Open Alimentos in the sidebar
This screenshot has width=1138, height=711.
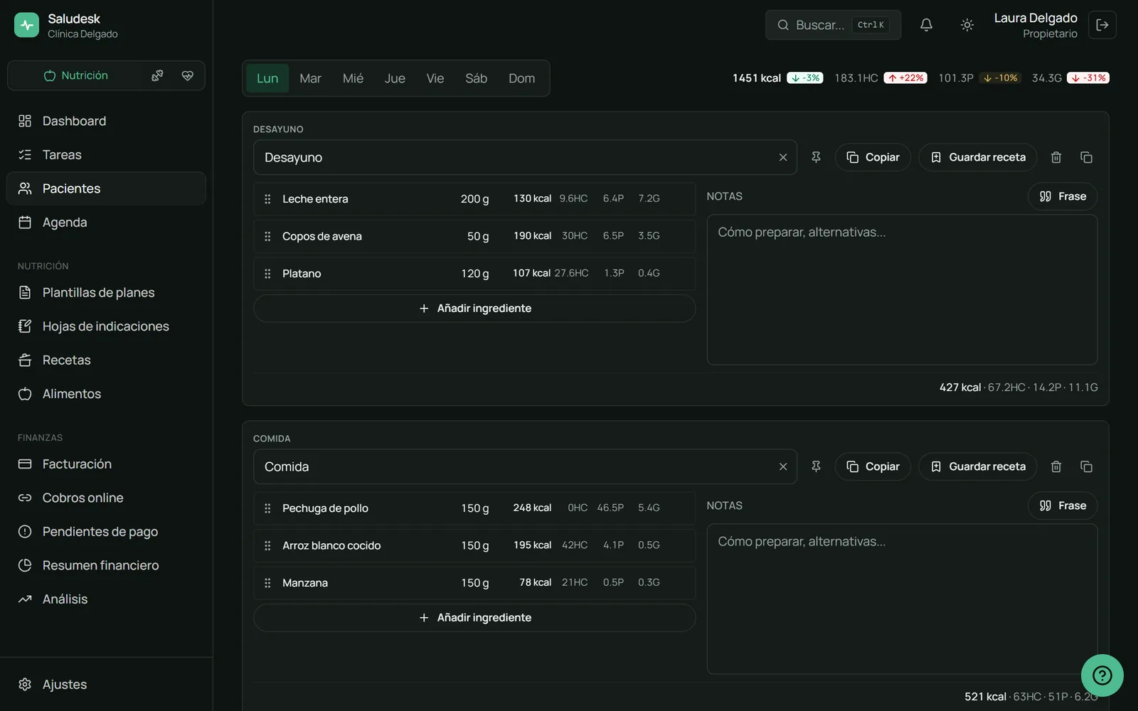tap(106, 394)
